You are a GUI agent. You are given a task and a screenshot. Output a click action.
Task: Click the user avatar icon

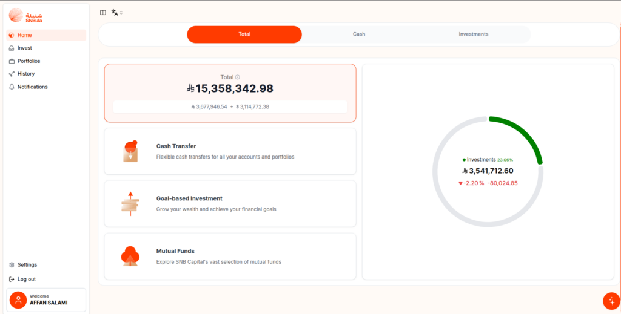(x=18, y=299)
